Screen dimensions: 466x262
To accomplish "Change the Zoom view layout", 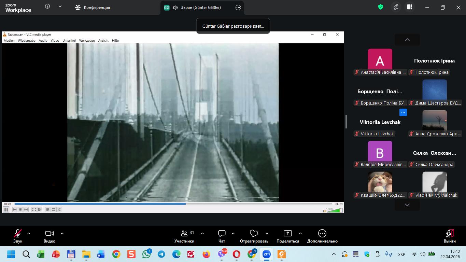I will pyautogui.click(x=410, y=7).
